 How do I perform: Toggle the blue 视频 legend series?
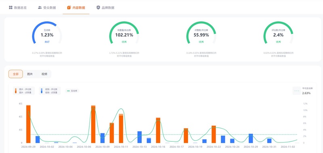50,91
